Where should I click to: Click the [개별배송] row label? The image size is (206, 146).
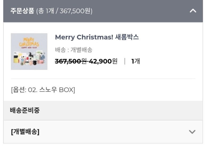click(x=25, y=132)
